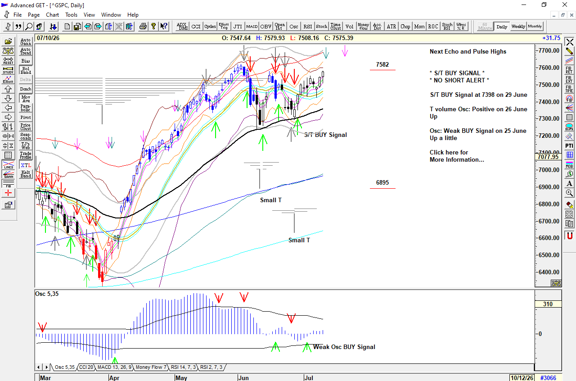Image resolution: width=576 pixels, height=381 pixels.
Task: Select the FIB tool in left toolbar
Action: [x=8, y=183]
